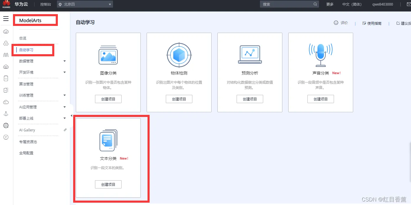Viewport: 411px width, 205px height.
Task: Click the 声音分类 card title
Action: [x=321, y=73]
